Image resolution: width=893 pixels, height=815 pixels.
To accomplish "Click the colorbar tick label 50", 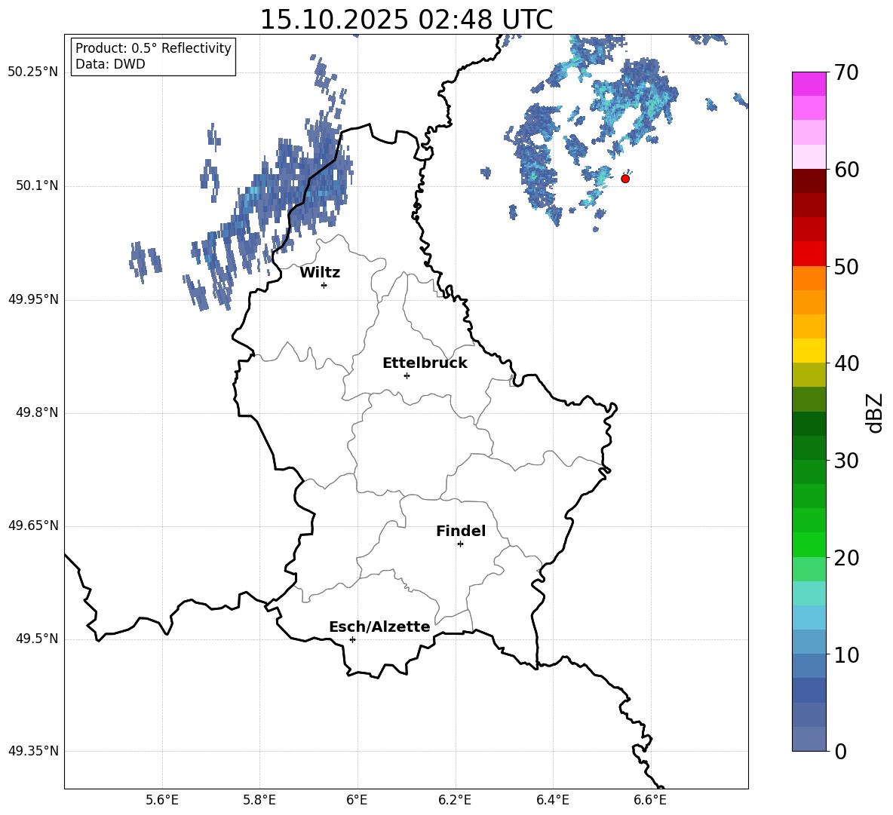I will click(846, 266).
